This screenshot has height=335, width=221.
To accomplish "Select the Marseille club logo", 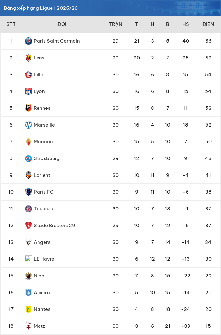I will click(28, 125).
